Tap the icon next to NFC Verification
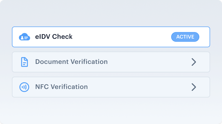This screenshot has width=222, height=124. tap(24, 87)
